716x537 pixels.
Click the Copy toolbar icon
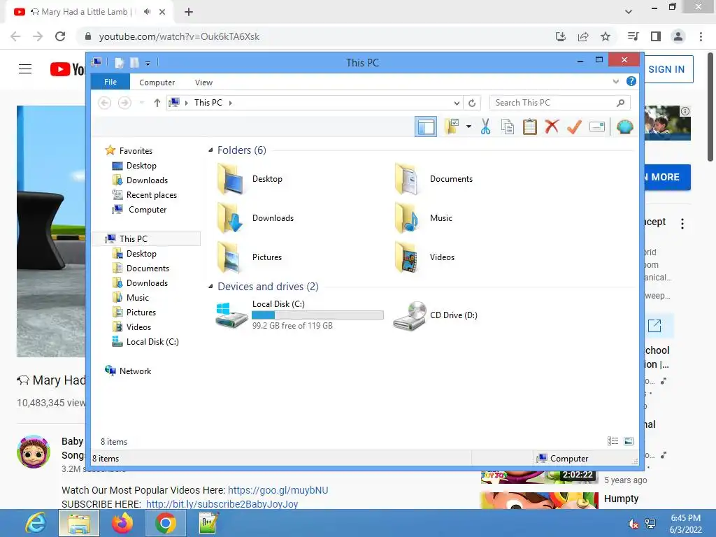[508, 127]
